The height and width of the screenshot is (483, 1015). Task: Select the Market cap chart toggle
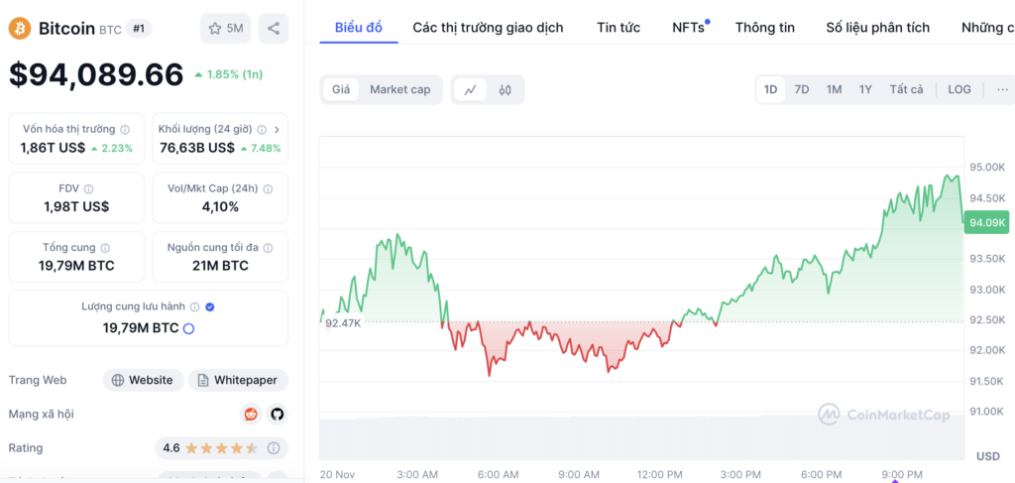[400, 89]
